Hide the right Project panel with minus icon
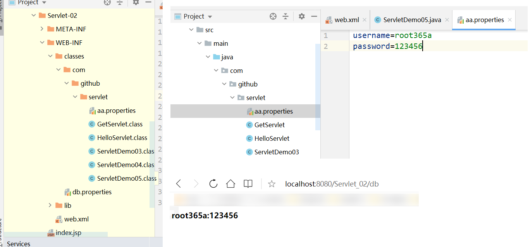 (x=314, y=16)
